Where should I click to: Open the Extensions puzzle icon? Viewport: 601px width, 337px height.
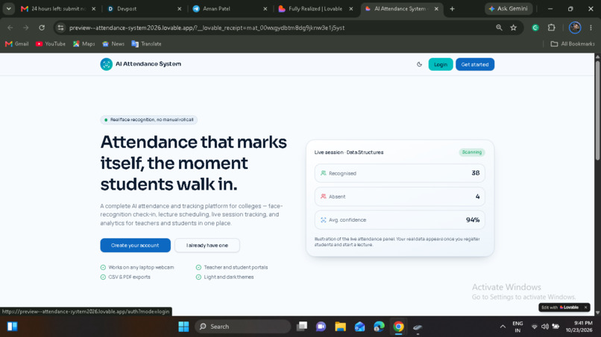[x=552, y=28]
